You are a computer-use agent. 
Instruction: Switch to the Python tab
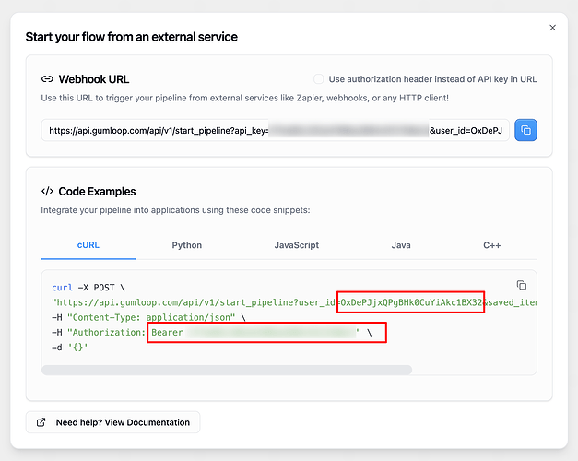[186, 245]
